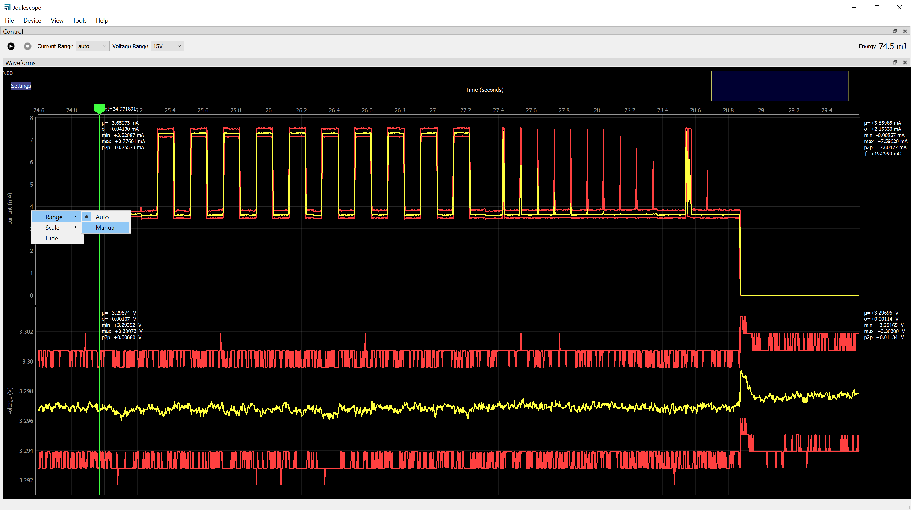Viewport: 911px width, 510px height.
Task: Click the Energy 74.5 mJ readout
Action: click(882, 46)
